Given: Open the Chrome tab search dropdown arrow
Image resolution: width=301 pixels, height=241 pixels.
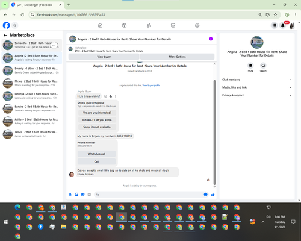Looking at the screenshot, I should 5,5.
